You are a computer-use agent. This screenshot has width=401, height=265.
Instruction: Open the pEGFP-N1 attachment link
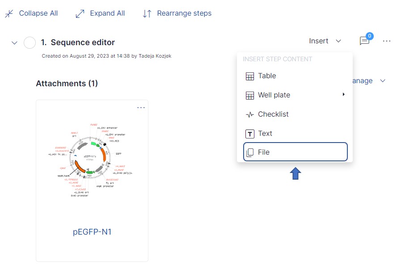[x=92, y=231]
